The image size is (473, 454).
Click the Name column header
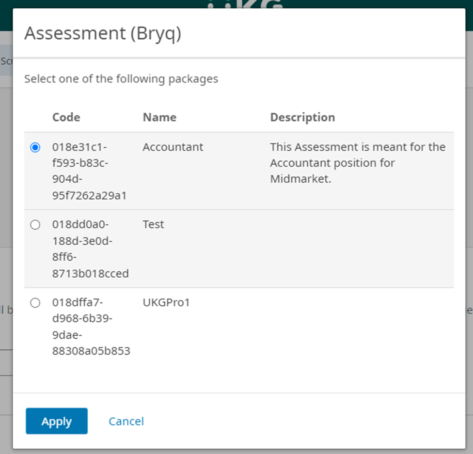[x=159, y=117]
